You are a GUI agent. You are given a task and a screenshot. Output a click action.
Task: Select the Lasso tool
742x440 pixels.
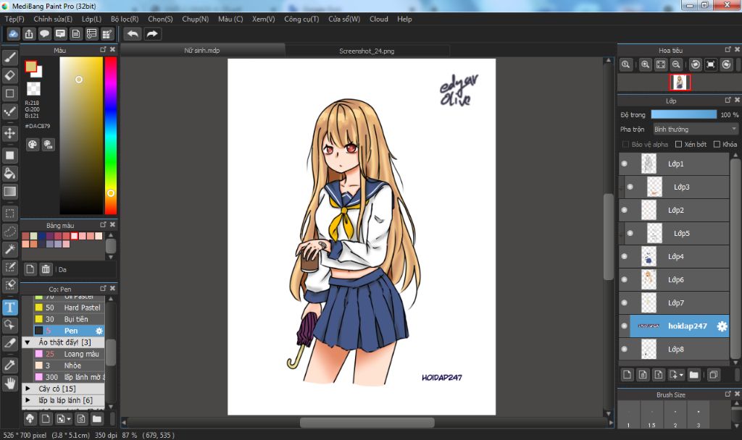tap(10, 232)
